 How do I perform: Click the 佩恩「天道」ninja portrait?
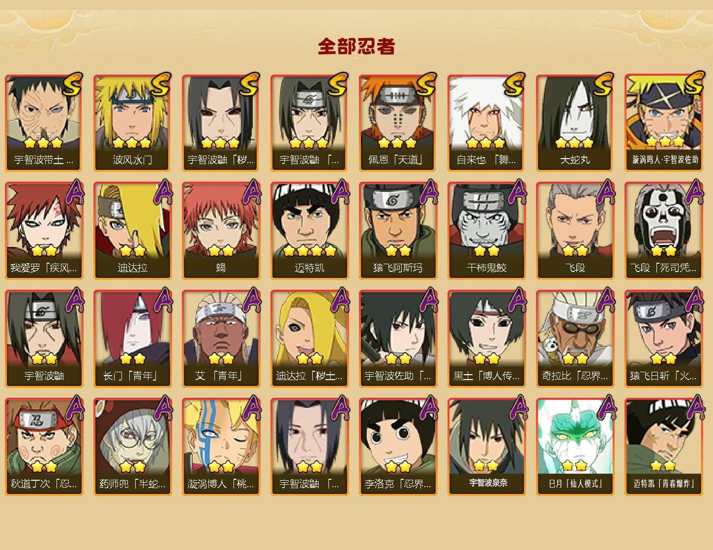pyautogui.click(x=398, y=123)
